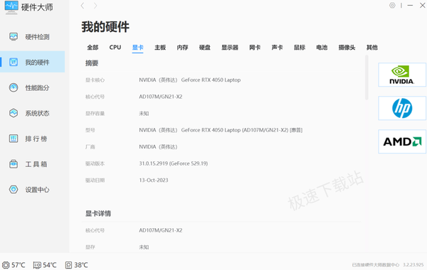Screen dimensions: 427x270
Task: Click the CPU temperature 57°C indicator
Action: (x=14, y=265)
